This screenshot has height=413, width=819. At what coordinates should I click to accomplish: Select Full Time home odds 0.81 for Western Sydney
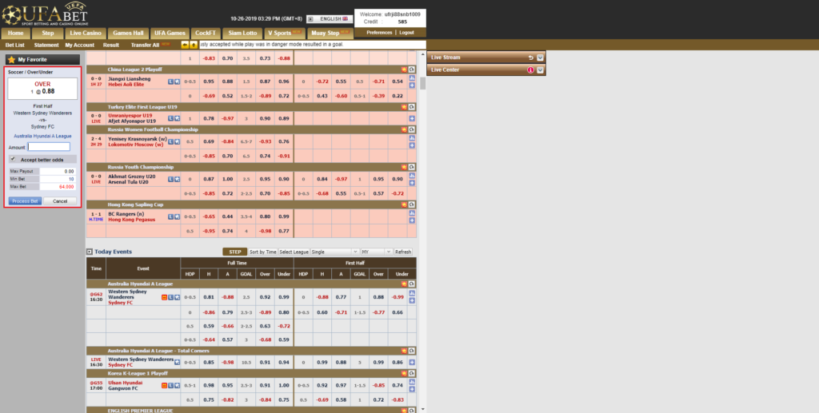pyautogui.click(x=209, y=297)
